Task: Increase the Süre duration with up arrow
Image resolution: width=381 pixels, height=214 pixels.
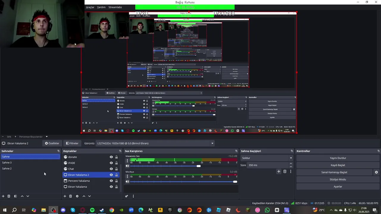Action: tap(291, 163)
